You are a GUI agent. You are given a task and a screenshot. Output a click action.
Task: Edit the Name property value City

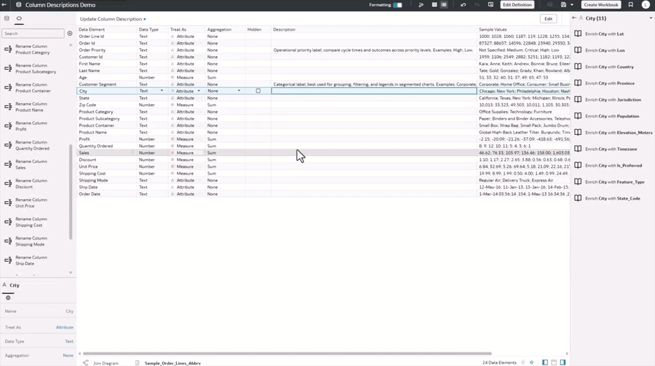tap(69, 312)
